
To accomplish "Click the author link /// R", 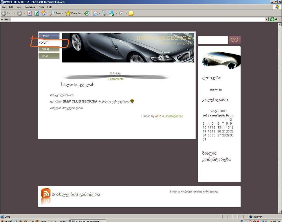I will [x=158, y=116].
